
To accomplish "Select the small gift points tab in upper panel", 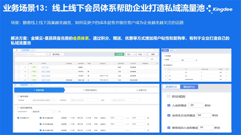I will click(172, 51).
